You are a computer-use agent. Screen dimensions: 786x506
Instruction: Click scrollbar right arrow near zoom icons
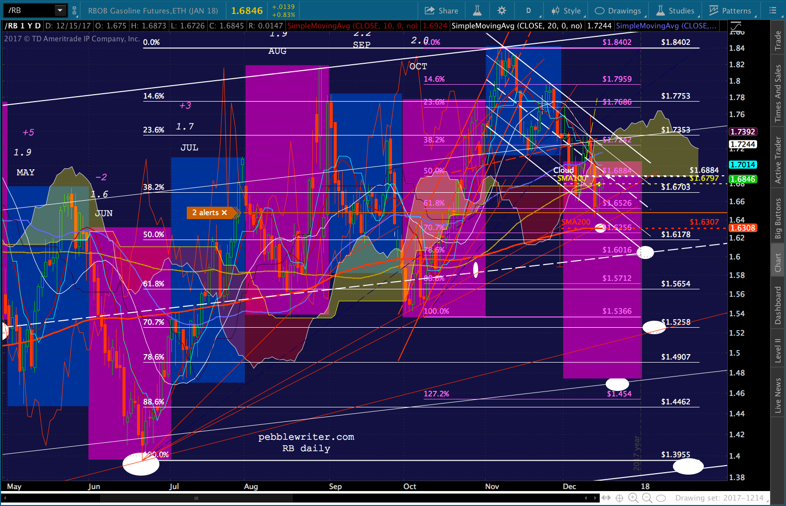click(595, 498)
